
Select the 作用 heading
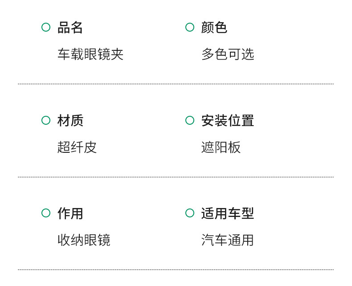click(x=70, y=213)
